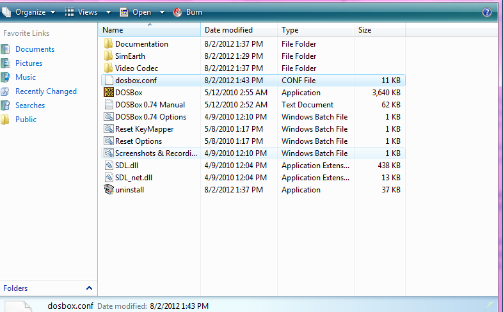
Task: Click the Burn toolbar label
Action: coord(194,12)
